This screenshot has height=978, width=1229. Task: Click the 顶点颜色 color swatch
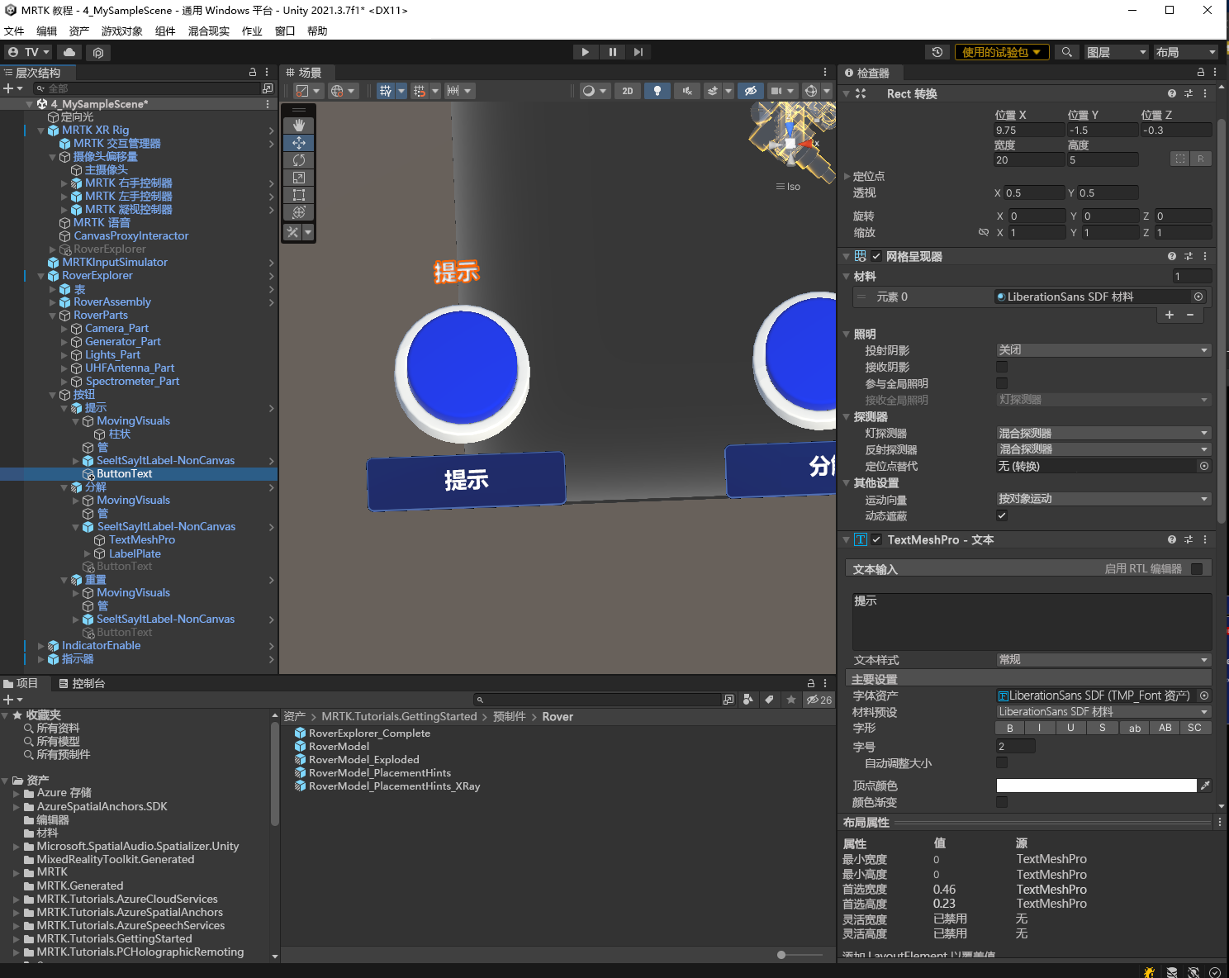coord(1096,786)
